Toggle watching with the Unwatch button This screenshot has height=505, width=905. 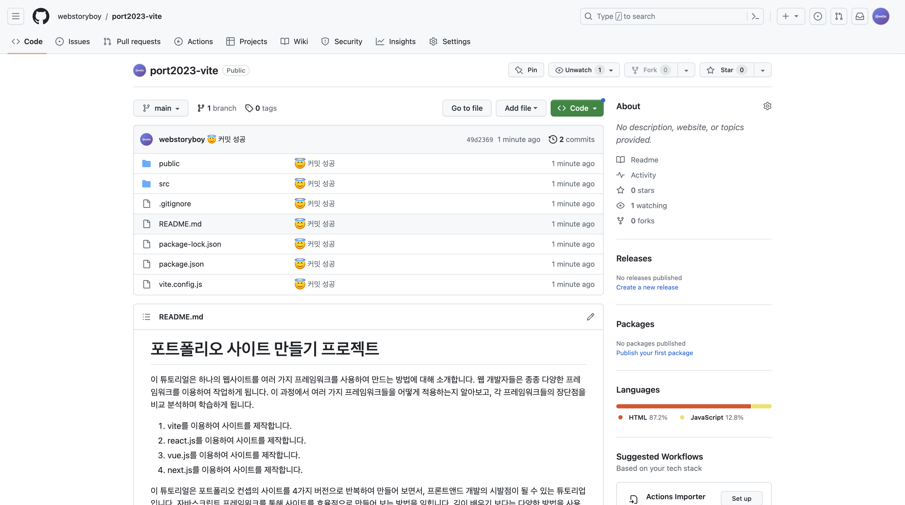[x=583, y=70]
